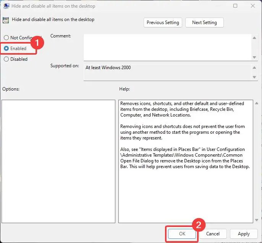
Task: Click the Comment box scroll-up arrow
Action: tap(254, 38)
